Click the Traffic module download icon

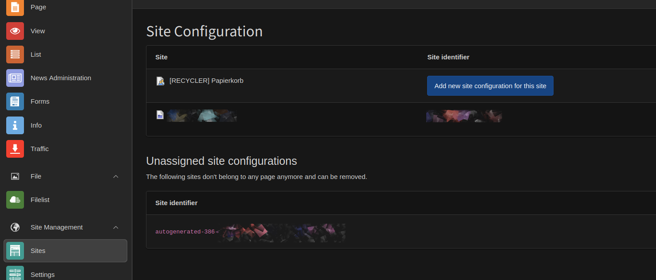[x=15, y=149]
